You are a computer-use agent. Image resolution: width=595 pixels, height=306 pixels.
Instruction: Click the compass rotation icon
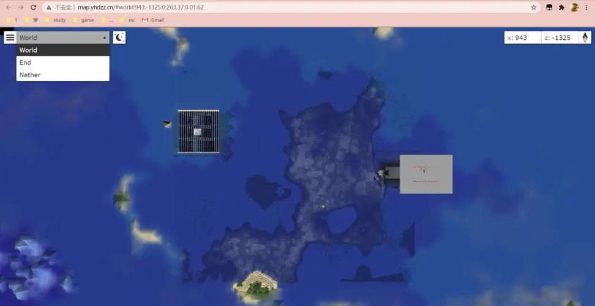click(x=585, y=37)
